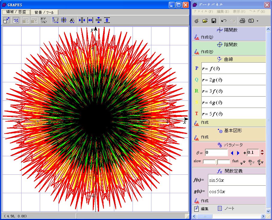
Task: Open the ヘルプ(H) menu
Action: 257,12
